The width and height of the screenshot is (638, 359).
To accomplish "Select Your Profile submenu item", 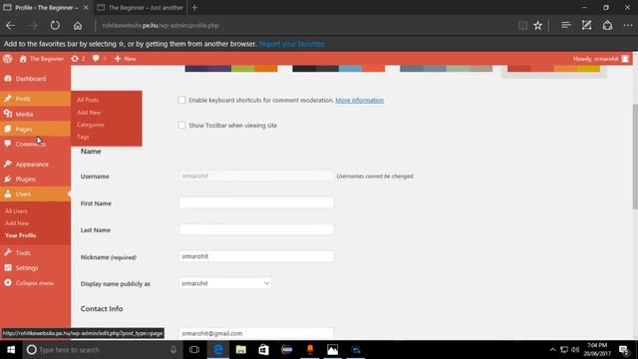I will point(20,235).
